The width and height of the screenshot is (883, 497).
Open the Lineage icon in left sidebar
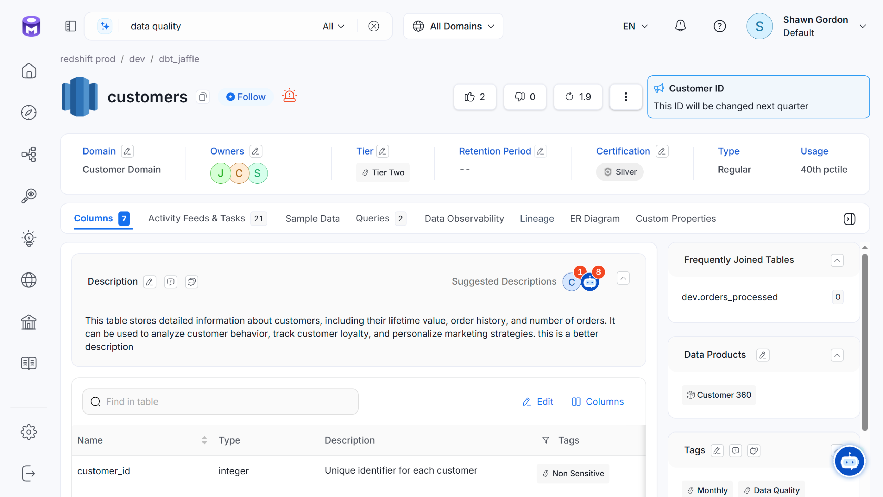click(29, 154)
